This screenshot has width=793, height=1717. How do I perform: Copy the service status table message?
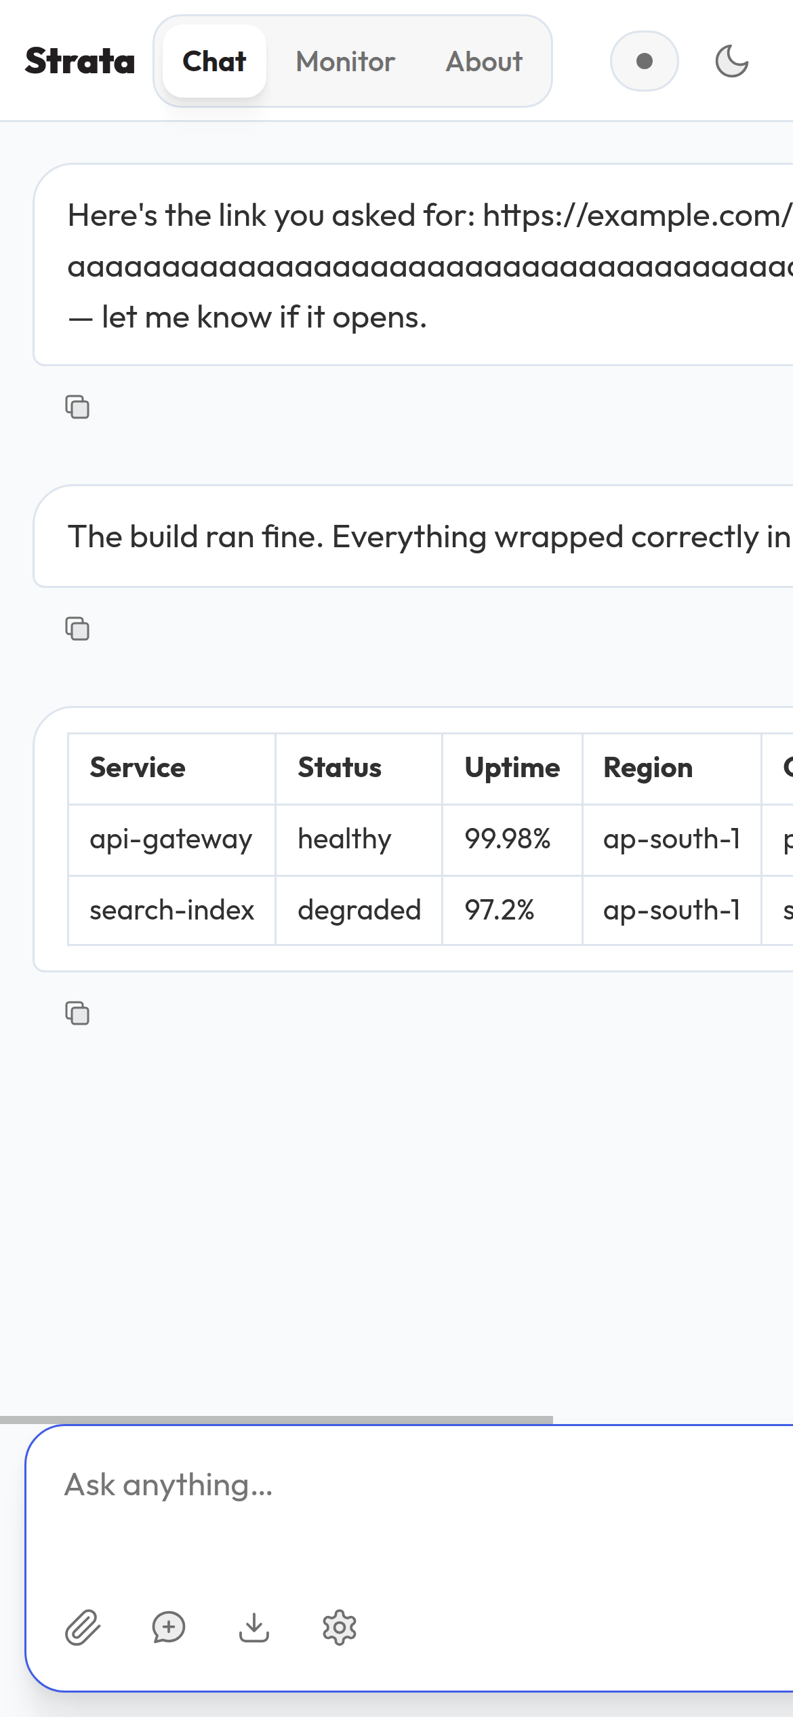click(77, 1013)
